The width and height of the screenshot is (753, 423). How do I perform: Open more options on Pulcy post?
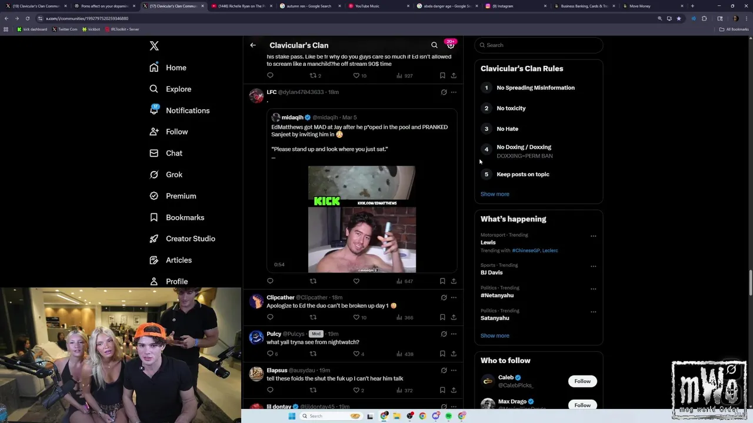point(454,334)
